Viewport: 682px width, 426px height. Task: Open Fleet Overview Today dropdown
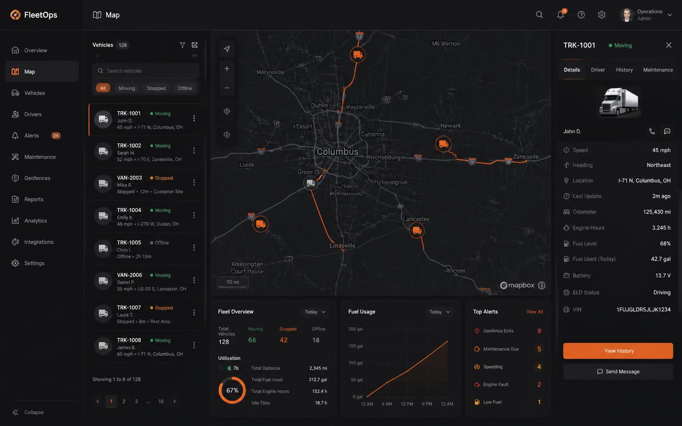coord(315,312)
